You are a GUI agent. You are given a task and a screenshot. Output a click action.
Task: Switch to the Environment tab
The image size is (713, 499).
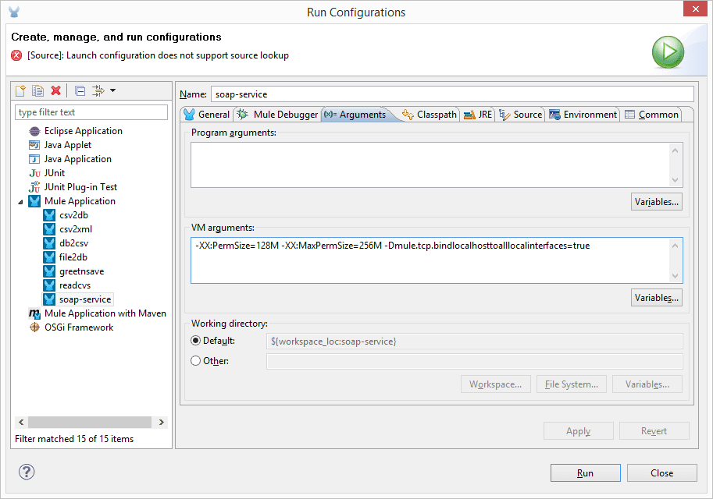[x=583, y=115]
